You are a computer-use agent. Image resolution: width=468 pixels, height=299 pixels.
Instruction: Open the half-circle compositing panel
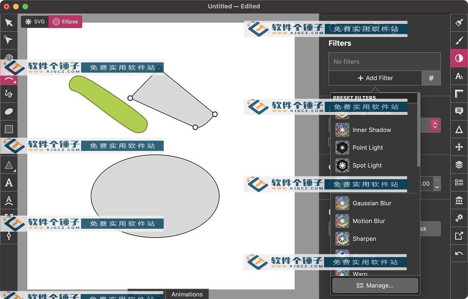459,58
